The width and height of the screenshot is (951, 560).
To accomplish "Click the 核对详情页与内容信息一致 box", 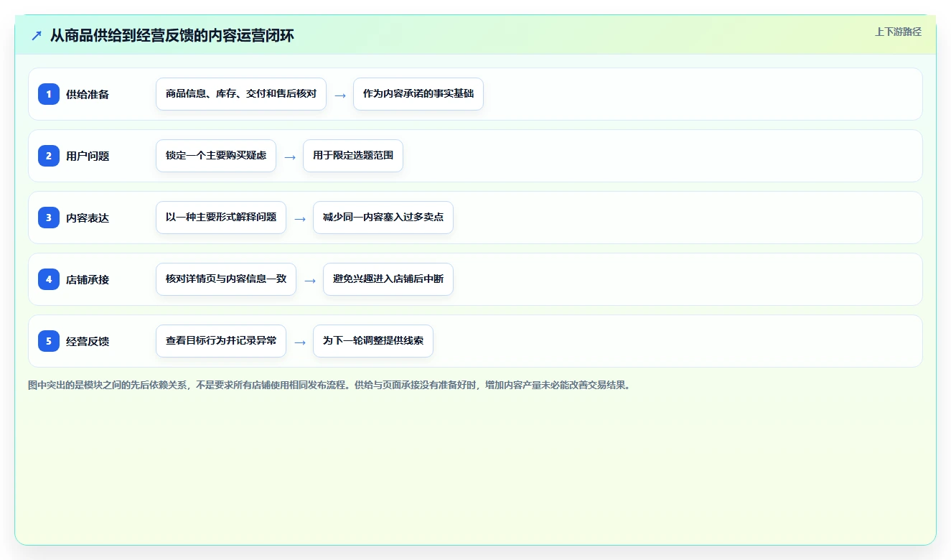I will pyautogui.click(x=226, y=279).
